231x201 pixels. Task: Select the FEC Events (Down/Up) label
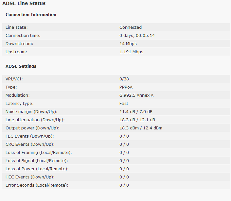(x=30, y=136)
